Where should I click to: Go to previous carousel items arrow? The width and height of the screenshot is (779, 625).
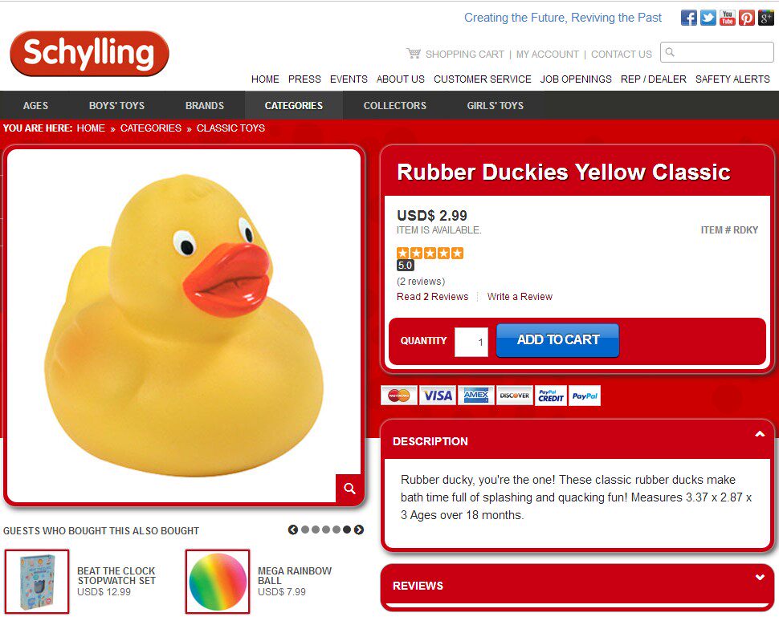[x=293, y=530]
